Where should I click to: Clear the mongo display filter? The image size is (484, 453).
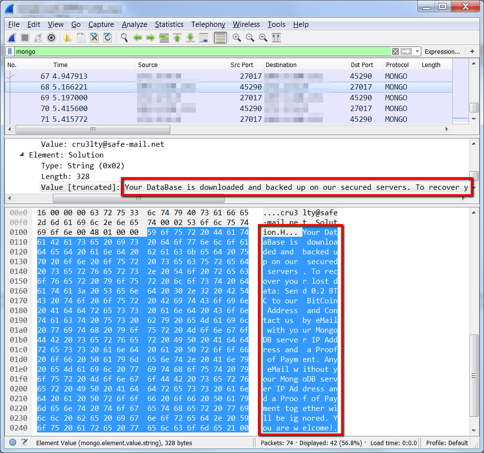395,51
